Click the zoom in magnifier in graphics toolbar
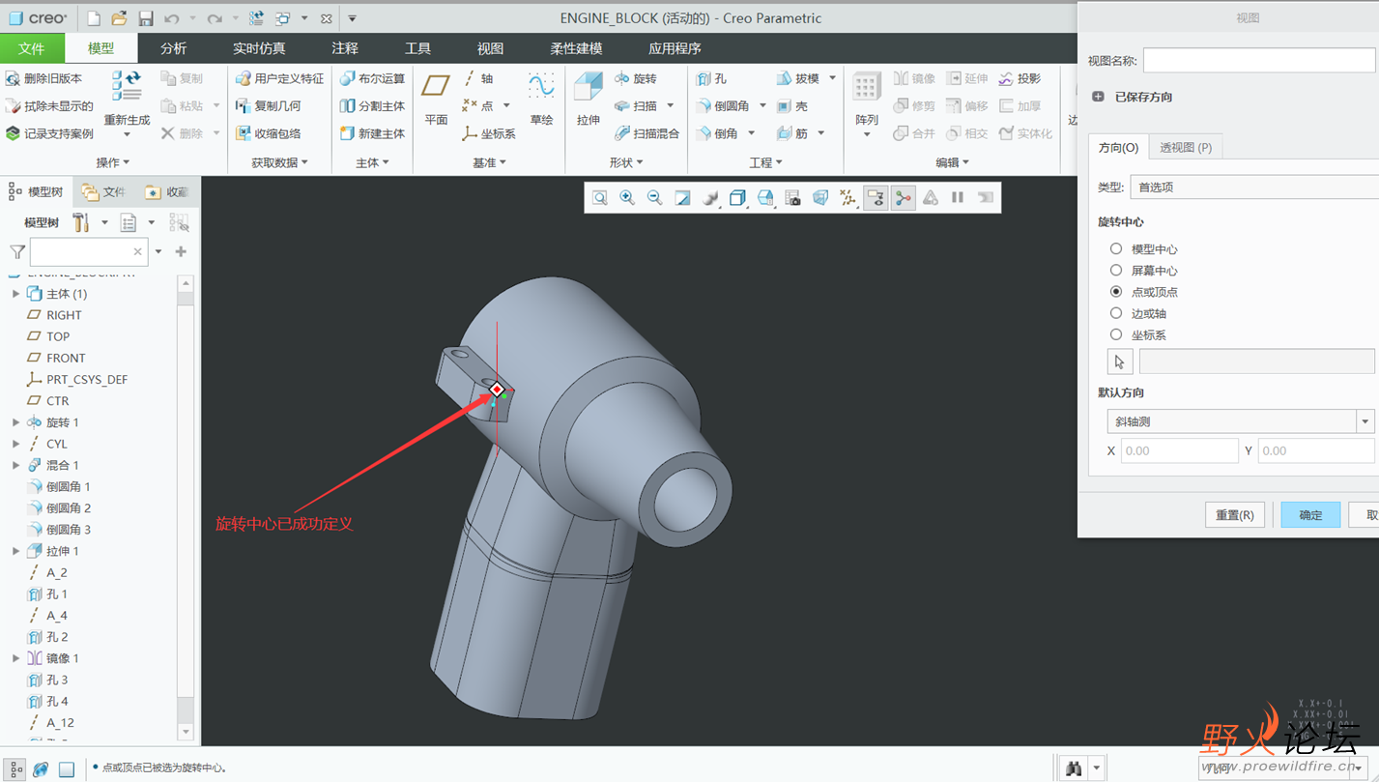1379x782 pixels. 627,198
